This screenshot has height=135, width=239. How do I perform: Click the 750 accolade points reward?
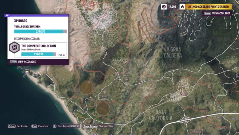[62, 55]
